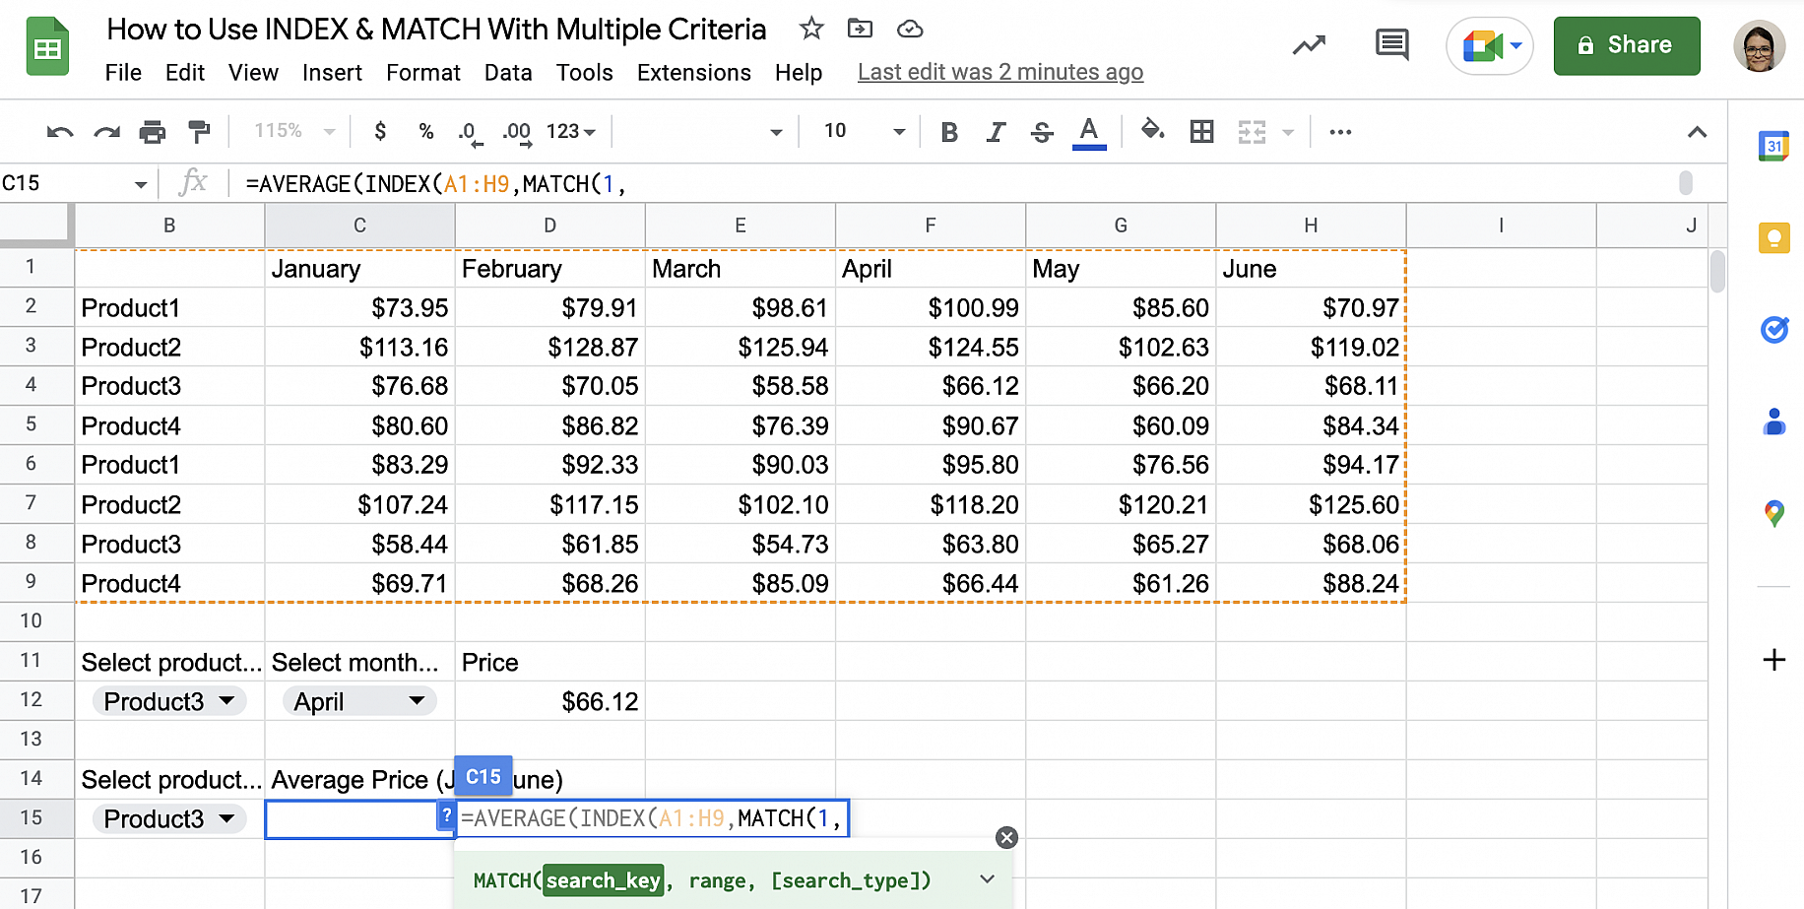Collapse the toolbar with up chevron

[x=1696, y=132]
